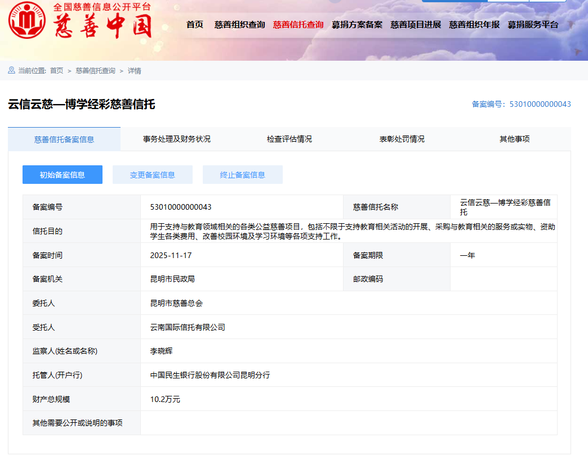Switch to 事务处理及财务状况 tab

(x=177, y=139)
